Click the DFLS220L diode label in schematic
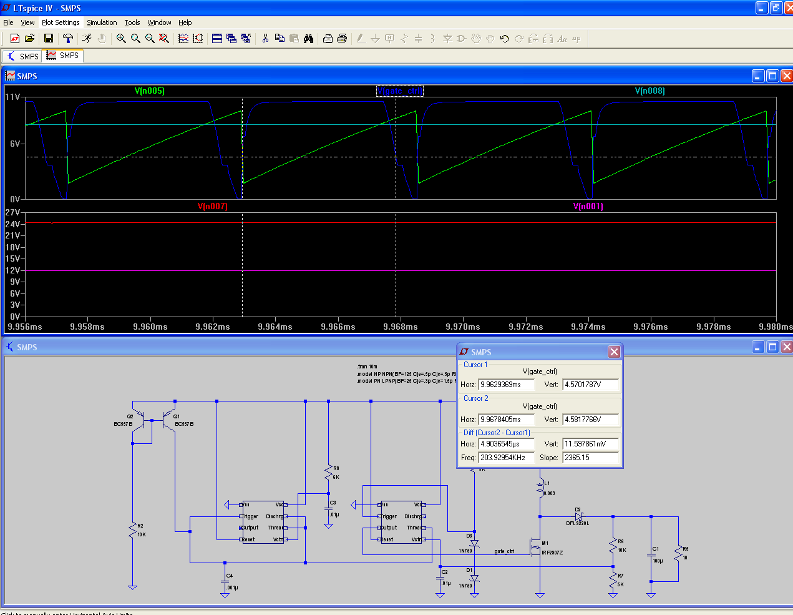Viewport: 793px width, 615px height. 577,523
